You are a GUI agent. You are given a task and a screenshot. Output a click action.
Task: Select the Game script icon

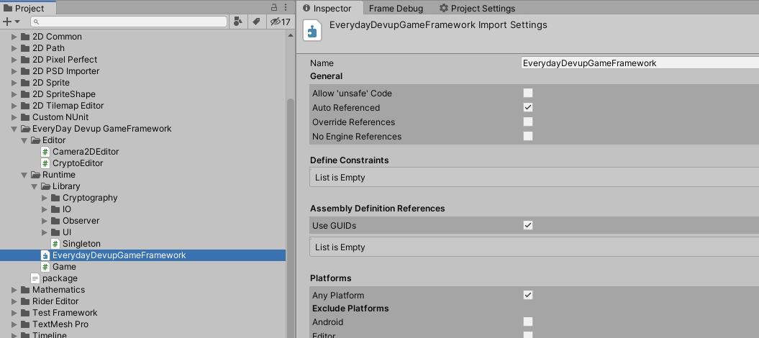(45, 267)
